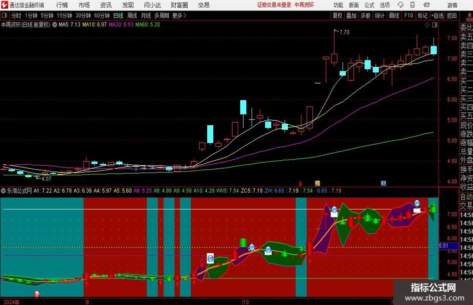
Task: Click the MA60: 5.20 indicator label
Action: 148,25
